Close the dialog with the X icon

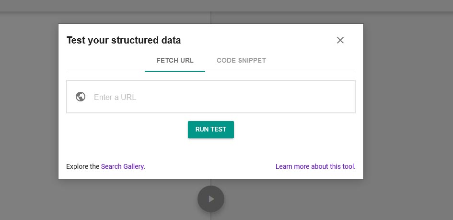pos(340,40)
